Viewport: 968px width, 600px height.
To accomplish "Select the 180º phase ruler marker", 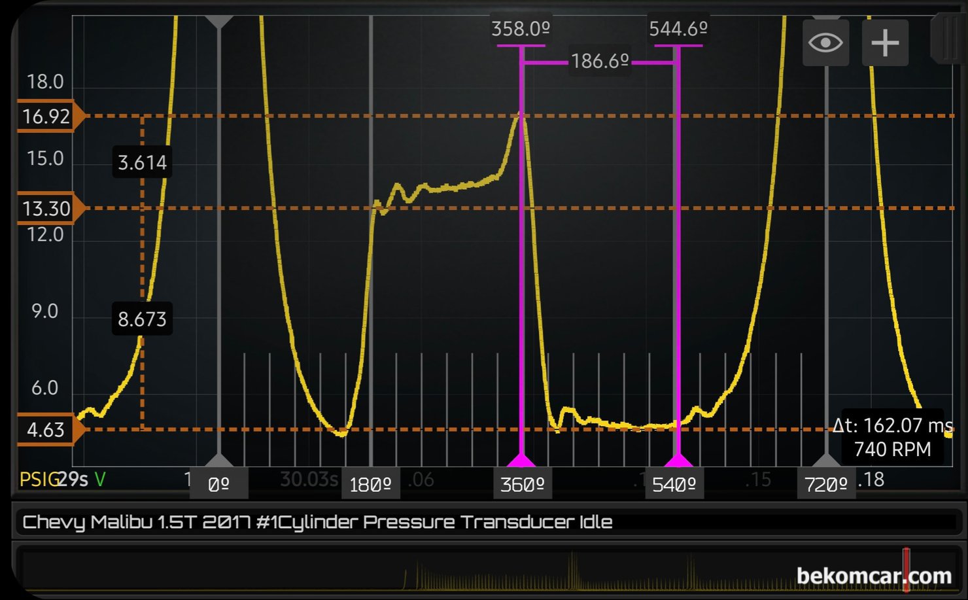I will point(370,485).
